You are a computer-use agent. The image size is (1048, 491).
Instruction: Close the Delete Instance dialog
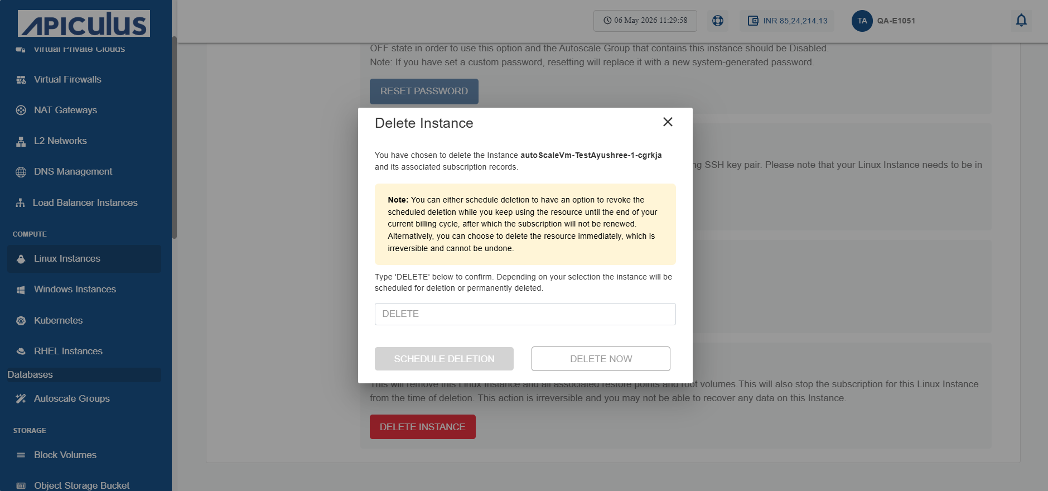(668, 122)
